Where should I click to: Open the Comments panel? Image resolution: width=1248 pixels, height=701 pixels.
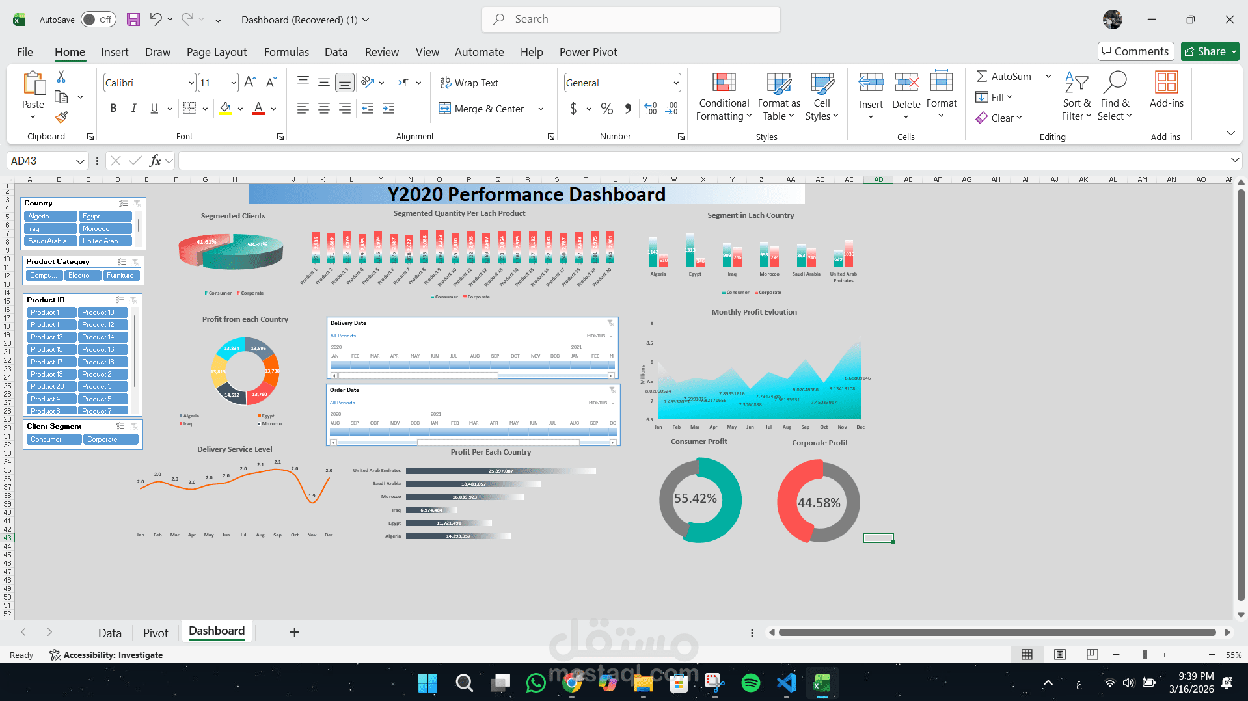pos(1135,51)
